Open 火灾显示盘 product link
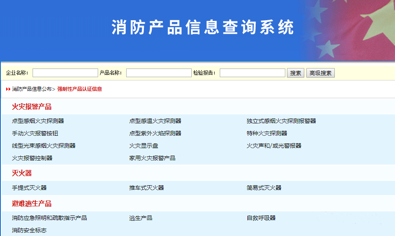 [143, 146]
